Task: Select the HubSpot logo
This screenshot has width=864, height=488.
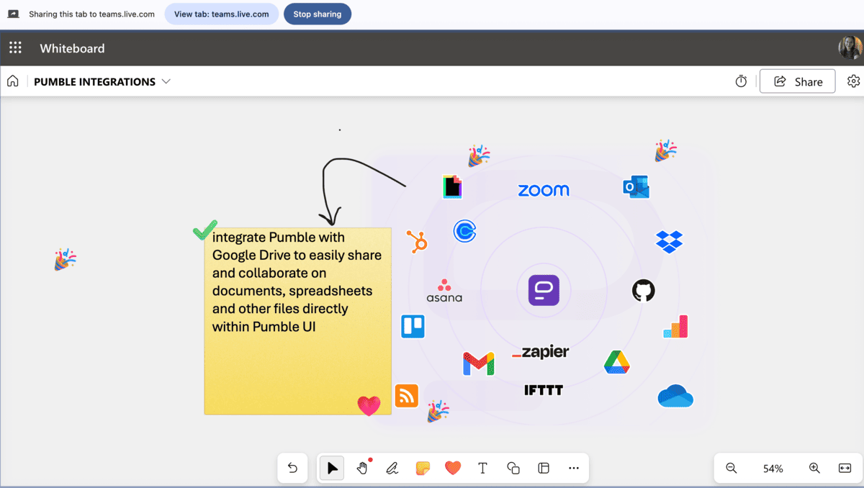Action: point(417,241)
